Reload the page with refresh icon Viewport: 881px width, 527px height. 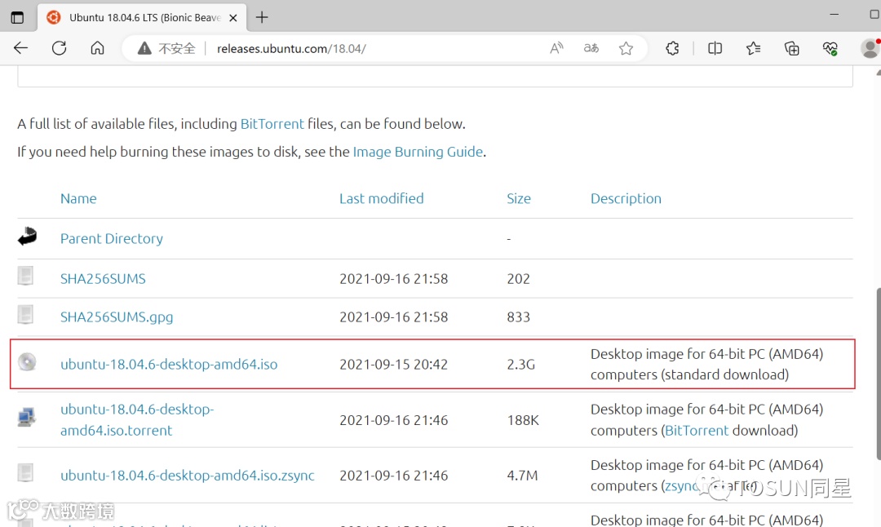[59, 48]
